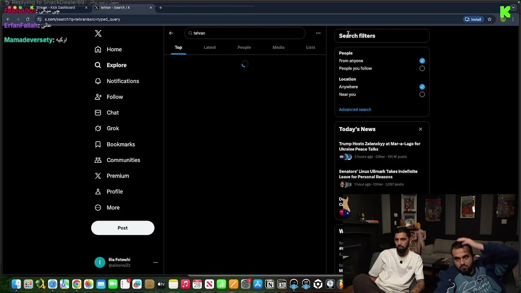Open Google Chrome from the Dock
Image resolution: width=521 pixels, height=293 pixels.
(x=77, y=284)
